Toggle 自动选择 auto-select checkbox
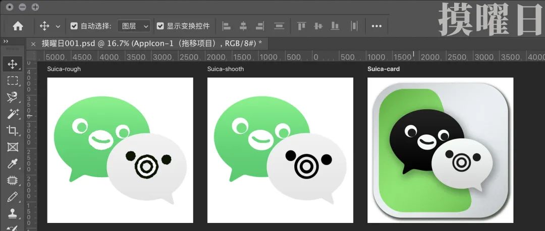 coord(74,26)
